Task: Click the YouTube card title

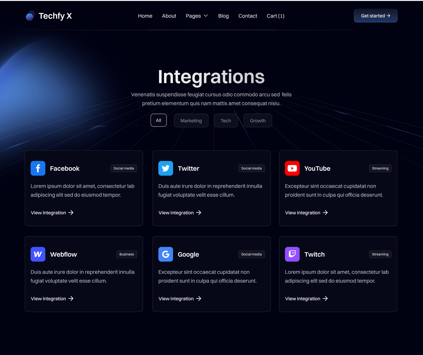Action: point(317,168)
